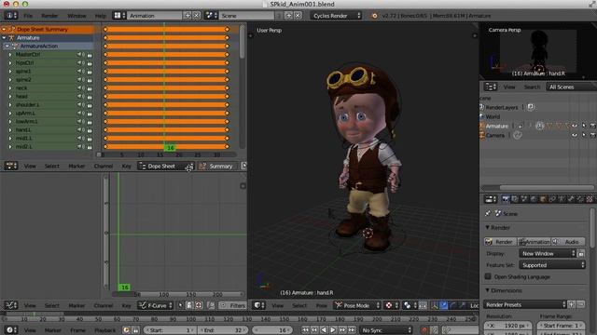
Task: Open the Cycles Render engine dropdown
Action: click(336, 16)
